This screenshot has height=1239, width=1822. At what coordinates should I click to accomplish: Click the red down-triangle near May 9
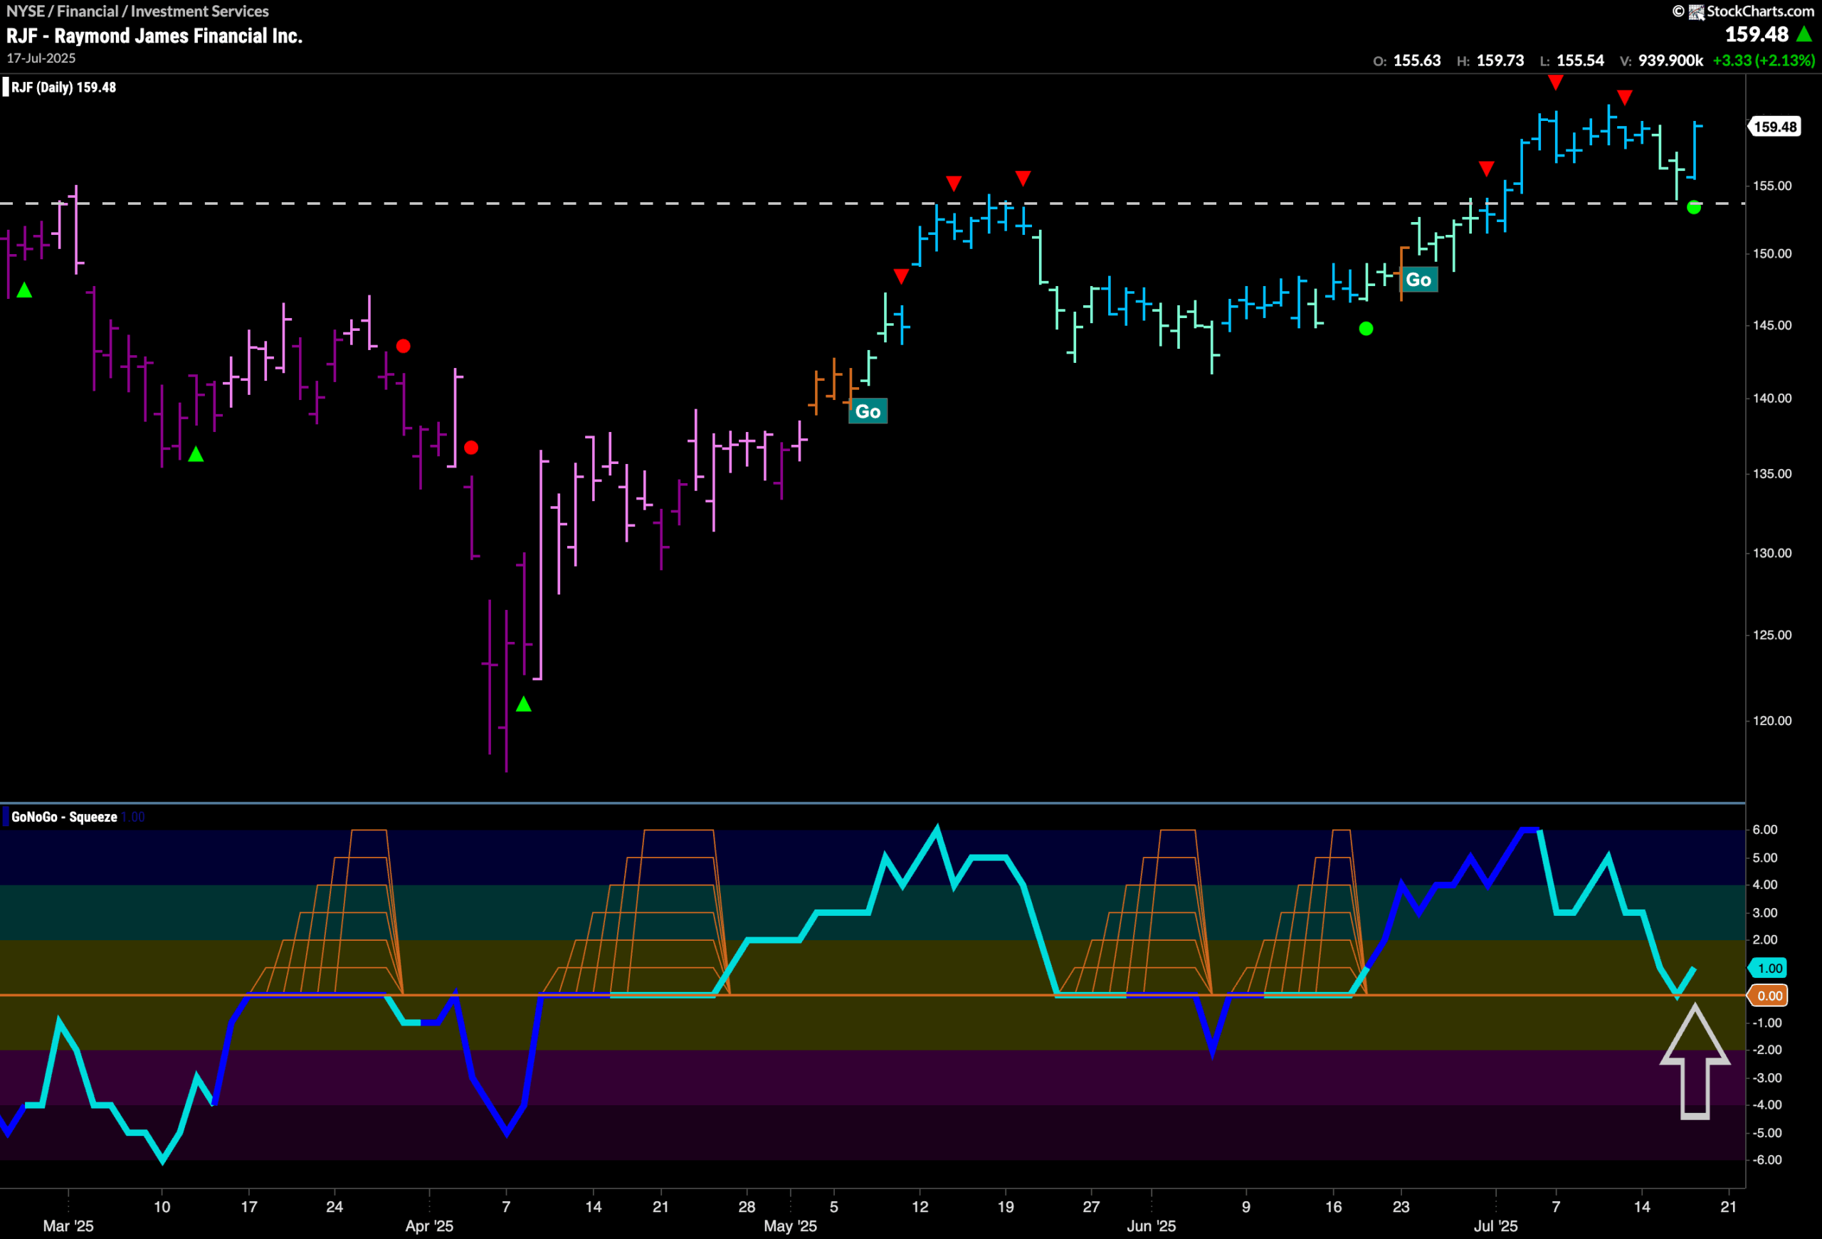902,276
